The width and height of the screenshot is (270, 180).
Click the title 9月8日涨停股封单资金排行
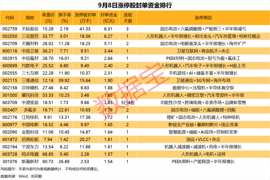(x=135, y=5)
